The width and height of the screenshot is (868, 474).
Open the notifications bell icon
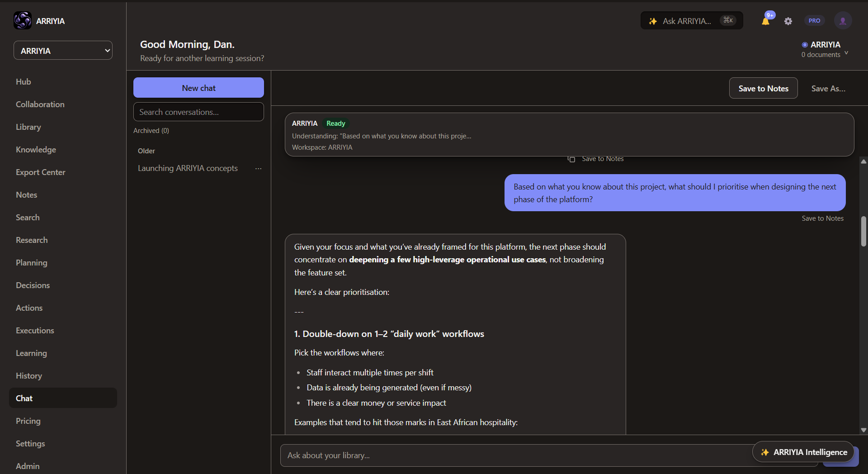point(765,21)
